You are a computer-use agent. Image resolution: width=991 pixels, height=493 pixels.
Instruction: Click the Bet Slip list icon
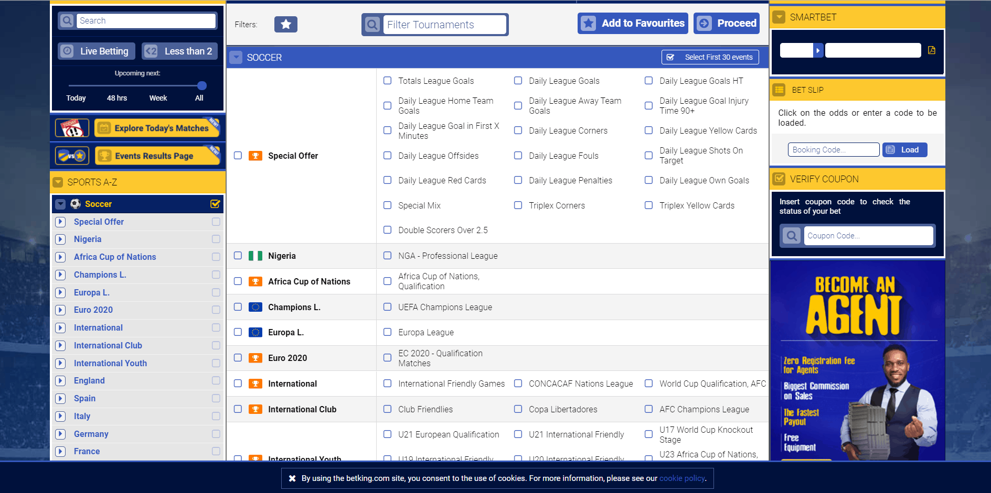780,90
